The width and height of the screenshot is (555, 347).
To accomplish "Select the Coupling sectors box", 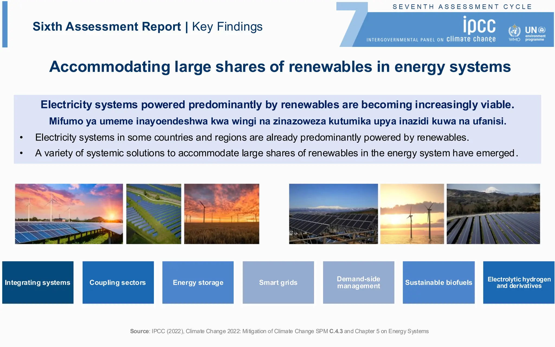I will (118, 282).
